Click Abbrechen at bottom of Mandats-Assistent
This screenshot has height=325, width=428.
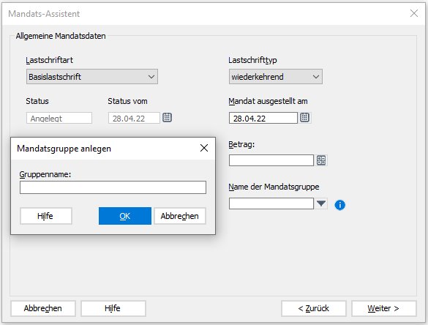43,308
